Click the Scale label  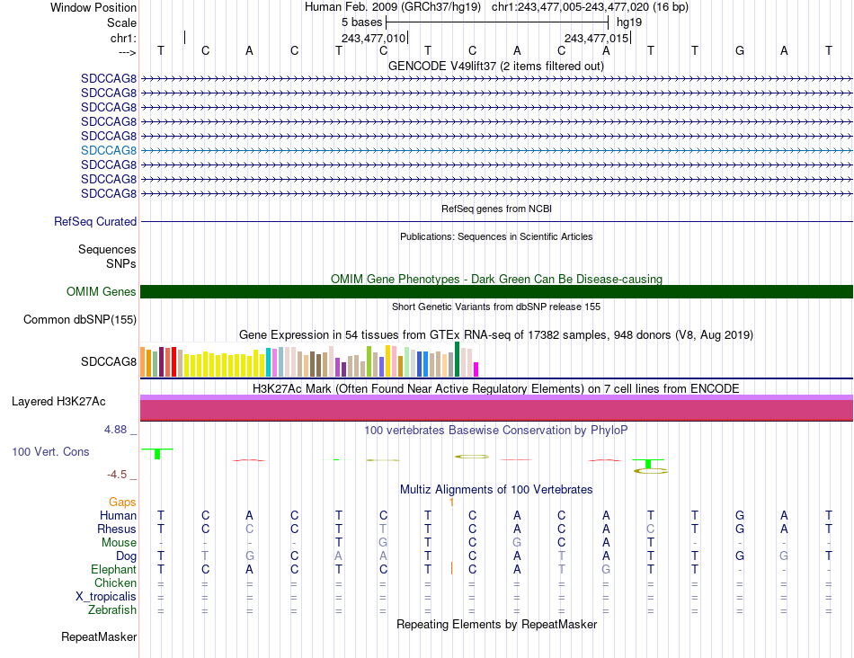point(121,22)
